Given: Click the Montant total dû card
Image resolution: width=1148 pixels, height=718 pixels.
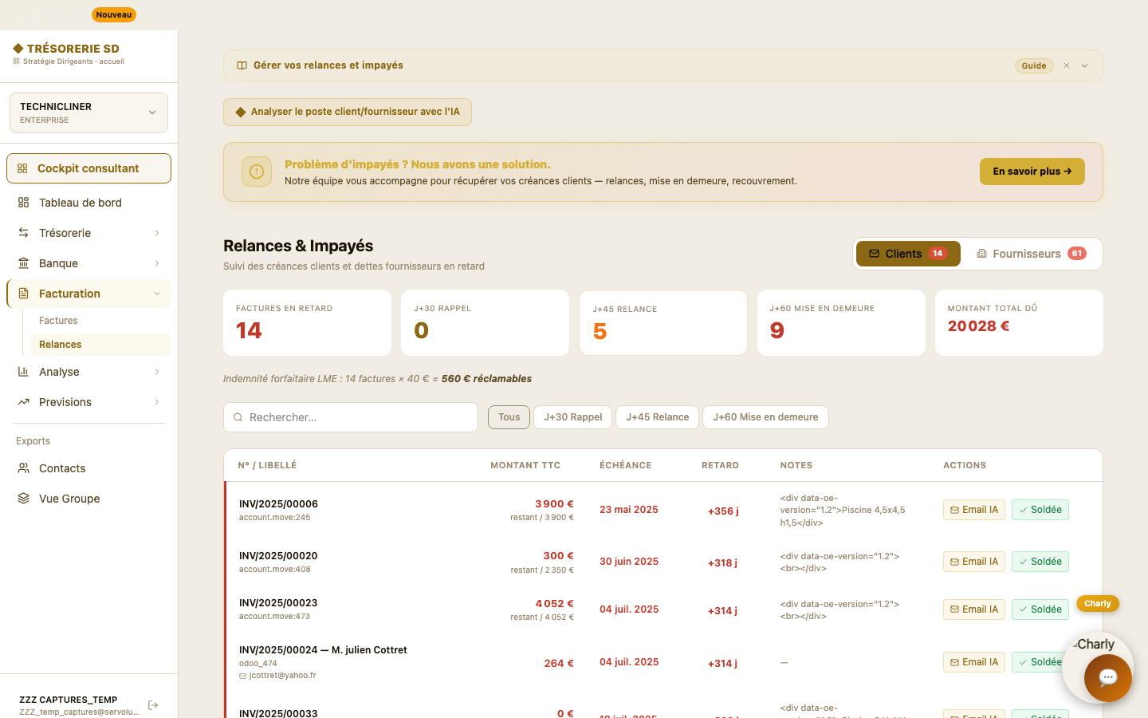Looking at the screenshot, I should 1019,322.
